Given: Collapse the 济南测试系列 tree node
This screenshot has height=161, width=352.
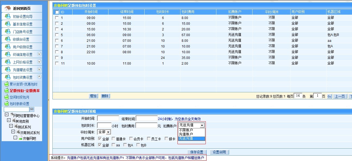Looking at the screenshot, I should 13,132.
